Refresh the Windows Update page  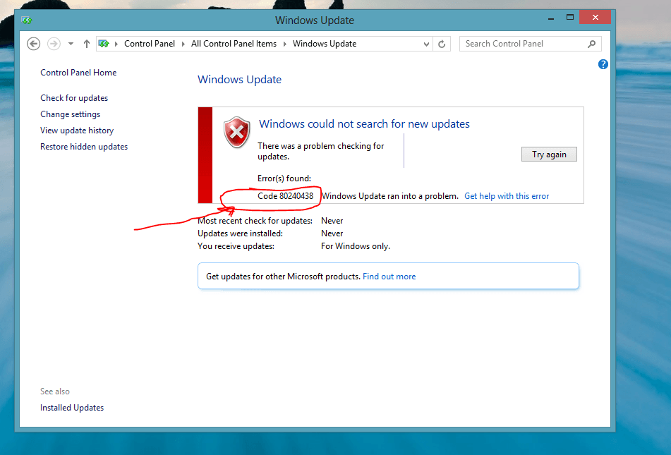point(442,43)
